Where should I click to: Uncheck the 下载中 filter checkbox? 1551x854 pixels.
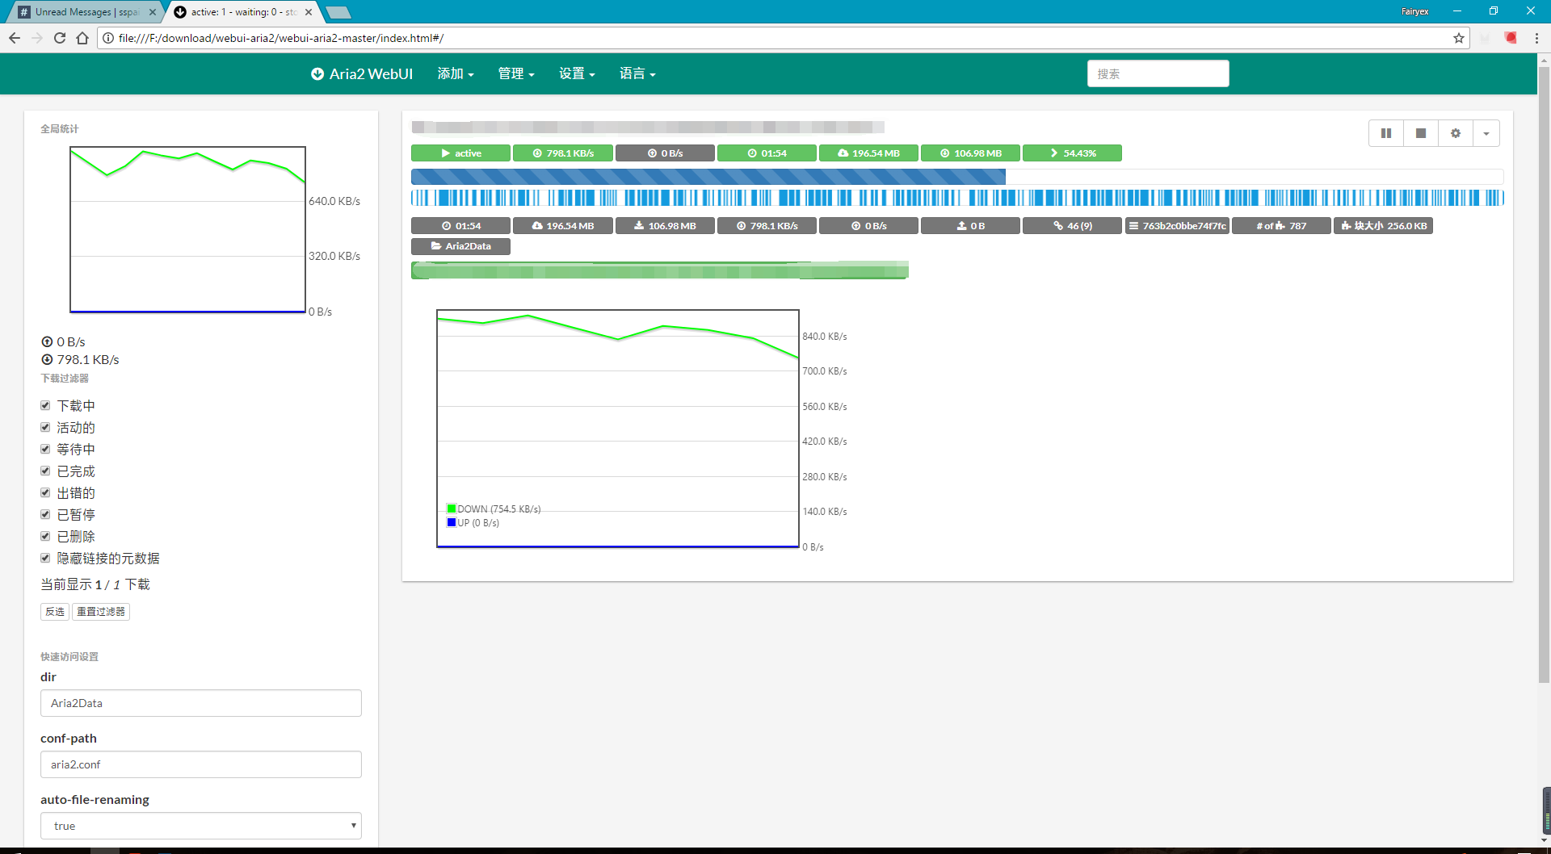pos(46,405)
